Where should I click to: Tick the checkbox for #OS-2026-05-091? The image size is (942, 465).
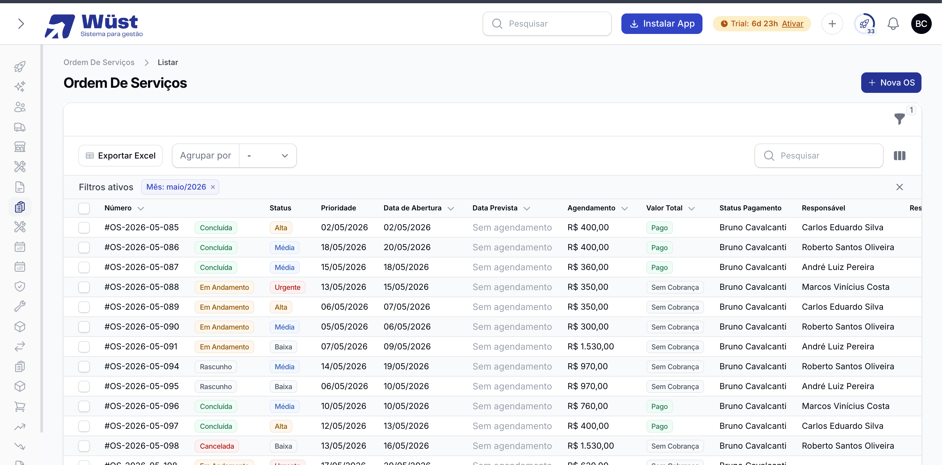pos(84,347)
